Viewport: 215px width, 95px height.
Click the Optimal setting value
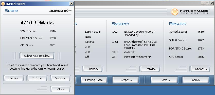[x=89, y=42]
